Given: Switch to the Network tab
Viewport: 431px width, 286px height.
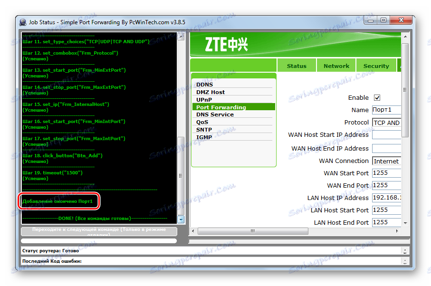Looking at the screenshot, I should (x=336, y=66).
